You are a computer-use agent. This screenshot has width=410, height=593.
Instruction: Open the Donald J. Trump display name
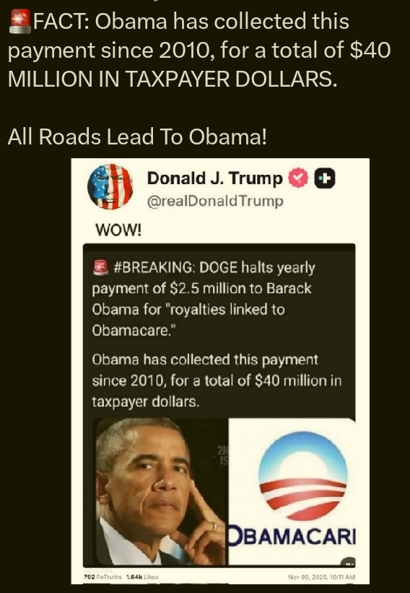click(214, 178)
